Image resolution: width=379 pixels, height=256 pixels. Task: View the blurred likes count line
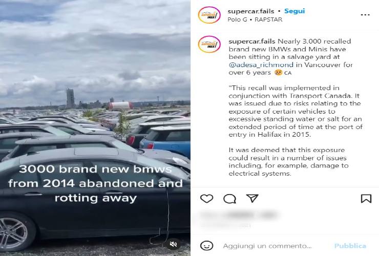(239, 215)
